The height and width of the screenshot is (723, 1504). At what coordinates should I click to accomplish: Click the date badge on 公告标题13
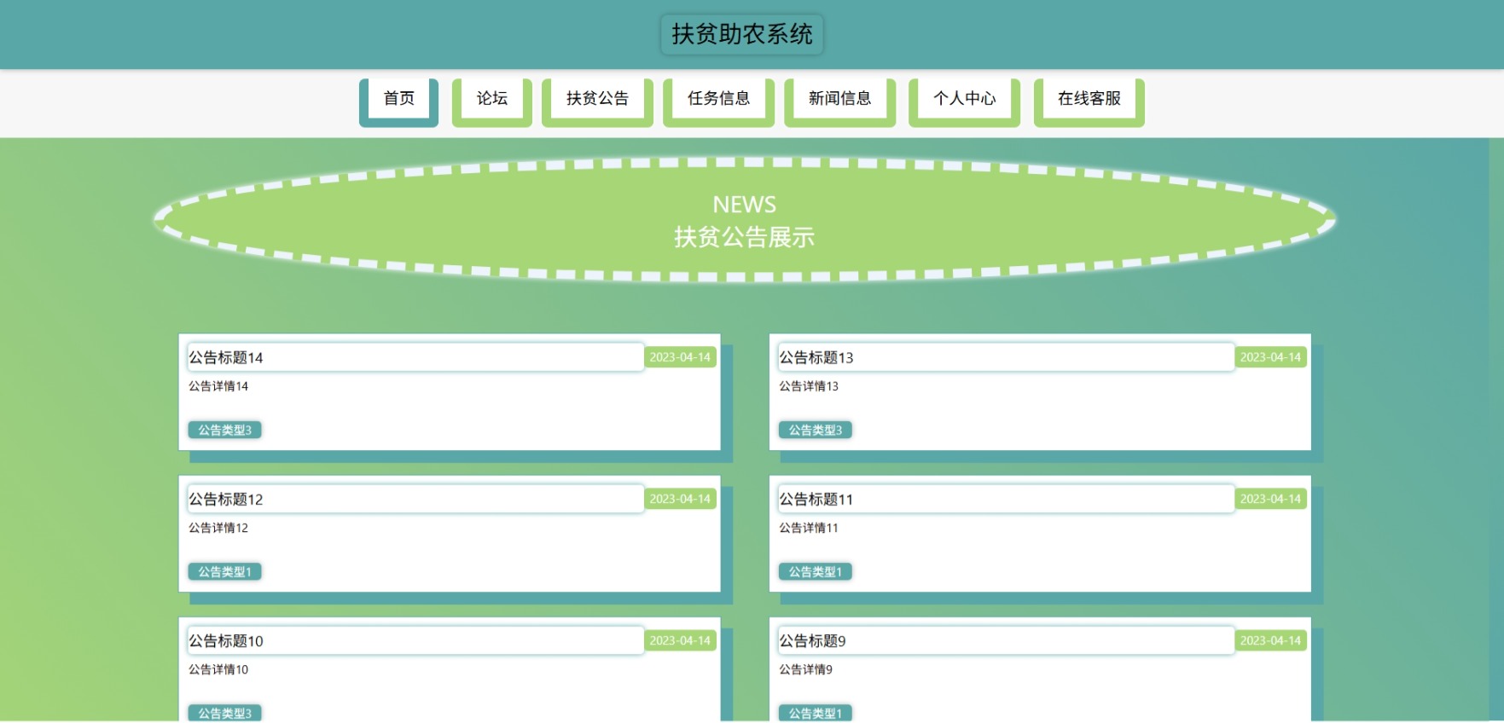[1270, 357]
